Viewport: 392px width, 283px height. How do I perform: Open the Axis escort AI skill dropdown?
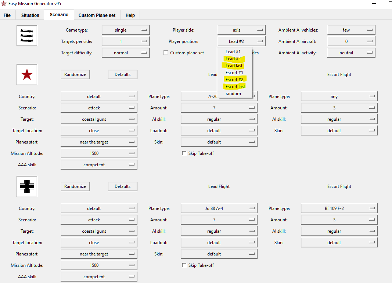coord(339,231)
